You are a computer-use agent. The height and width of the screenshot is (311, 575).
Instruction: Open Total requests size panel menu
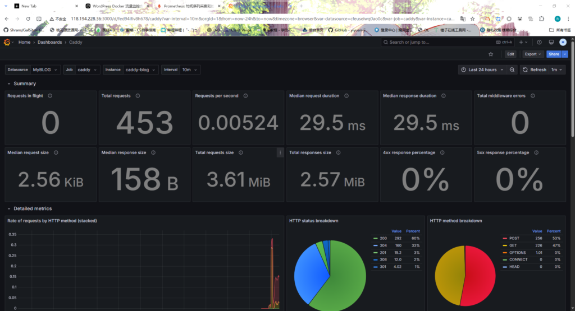280,152
